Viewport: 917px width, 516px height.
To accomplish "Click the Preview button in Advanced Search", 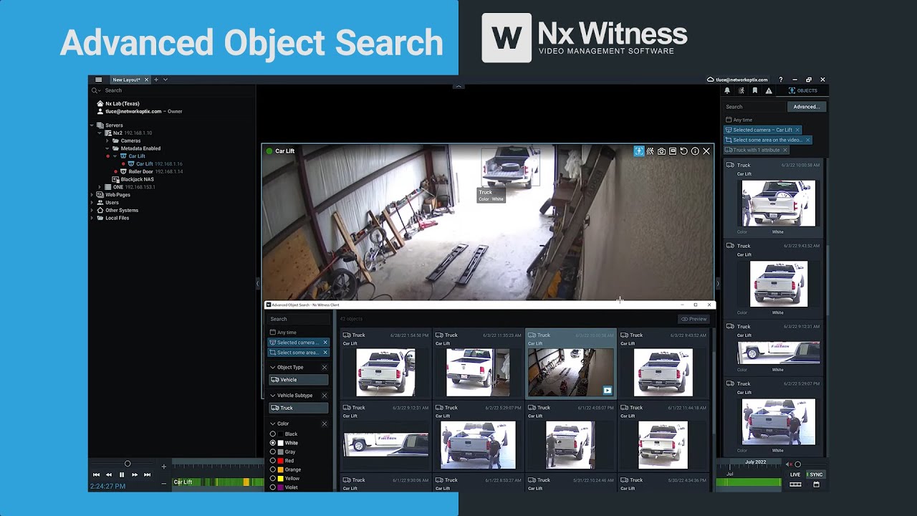I will click(694, 319).
